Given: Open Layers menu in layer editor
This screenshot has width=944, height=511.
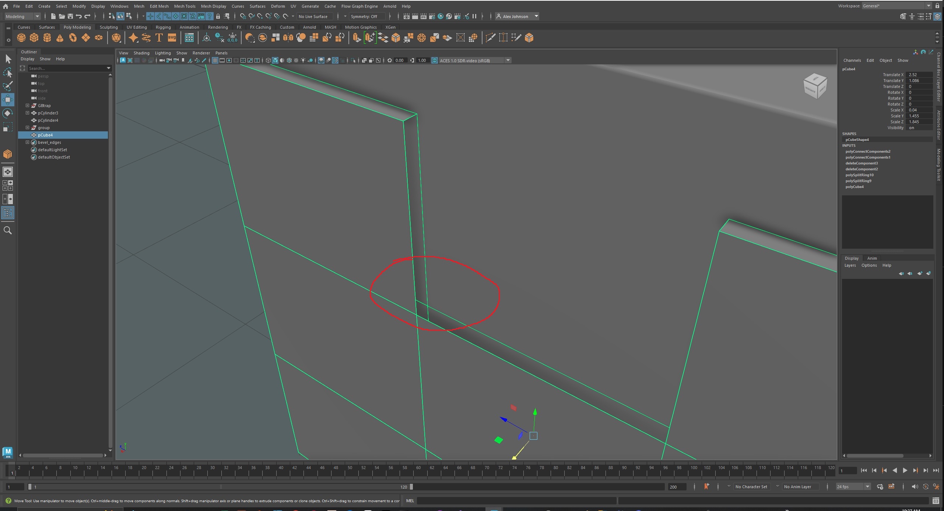Looking at the screenshot, I should click(x=850, y=265).
